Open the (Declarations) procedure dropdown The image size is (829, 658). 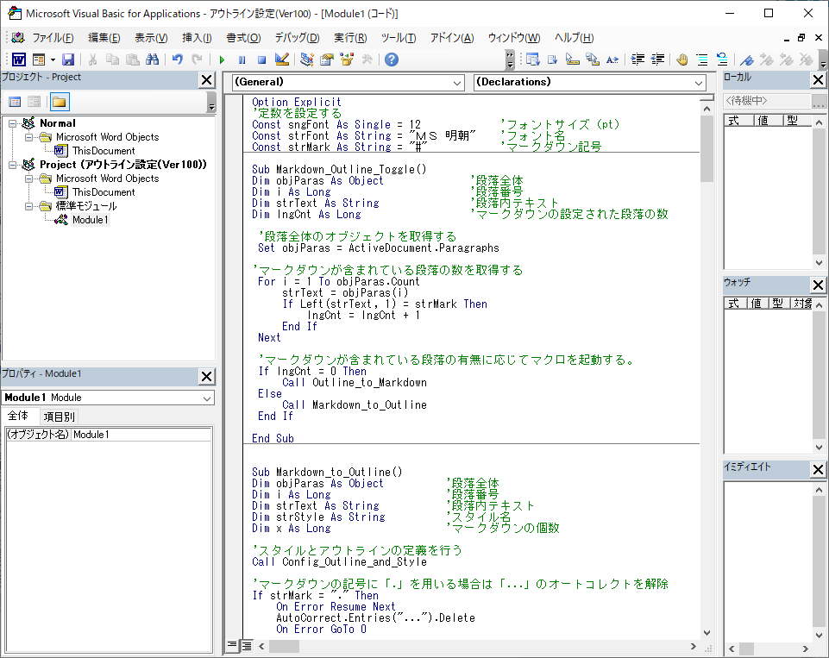coord(699,83)
